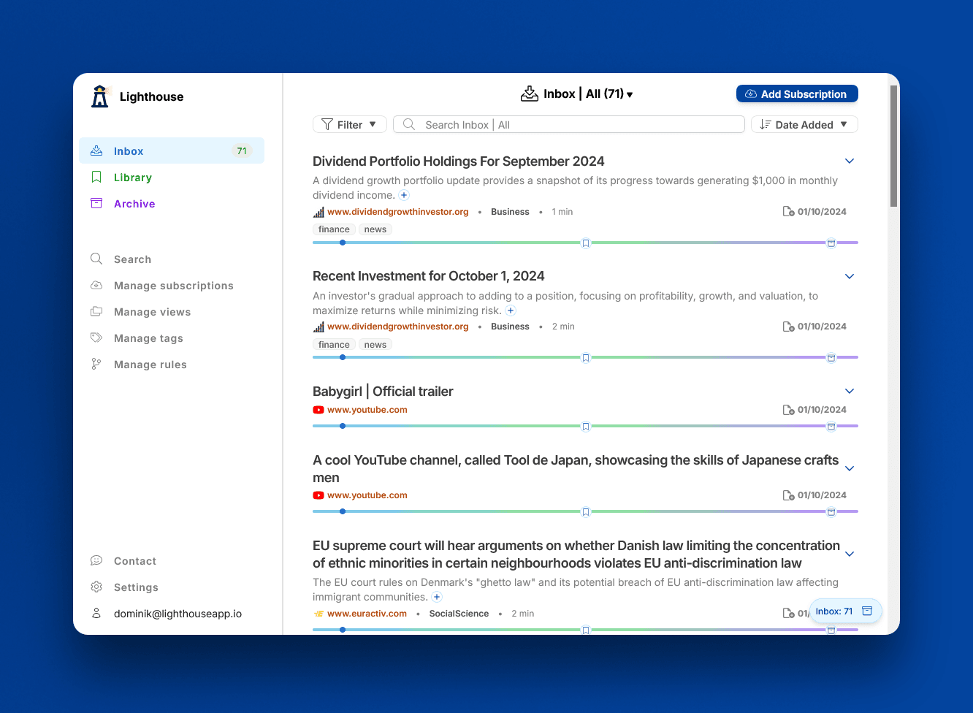
Task: Click the floating Inbox: 71 archive icon
Action: 867,611
